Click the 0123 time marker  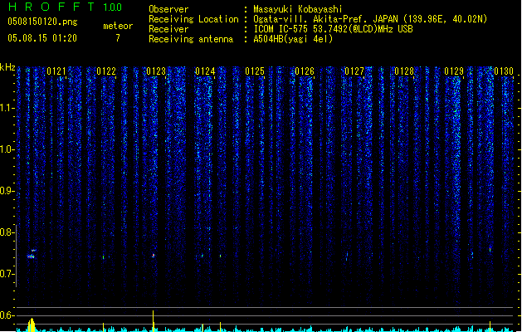click(156, 71)
